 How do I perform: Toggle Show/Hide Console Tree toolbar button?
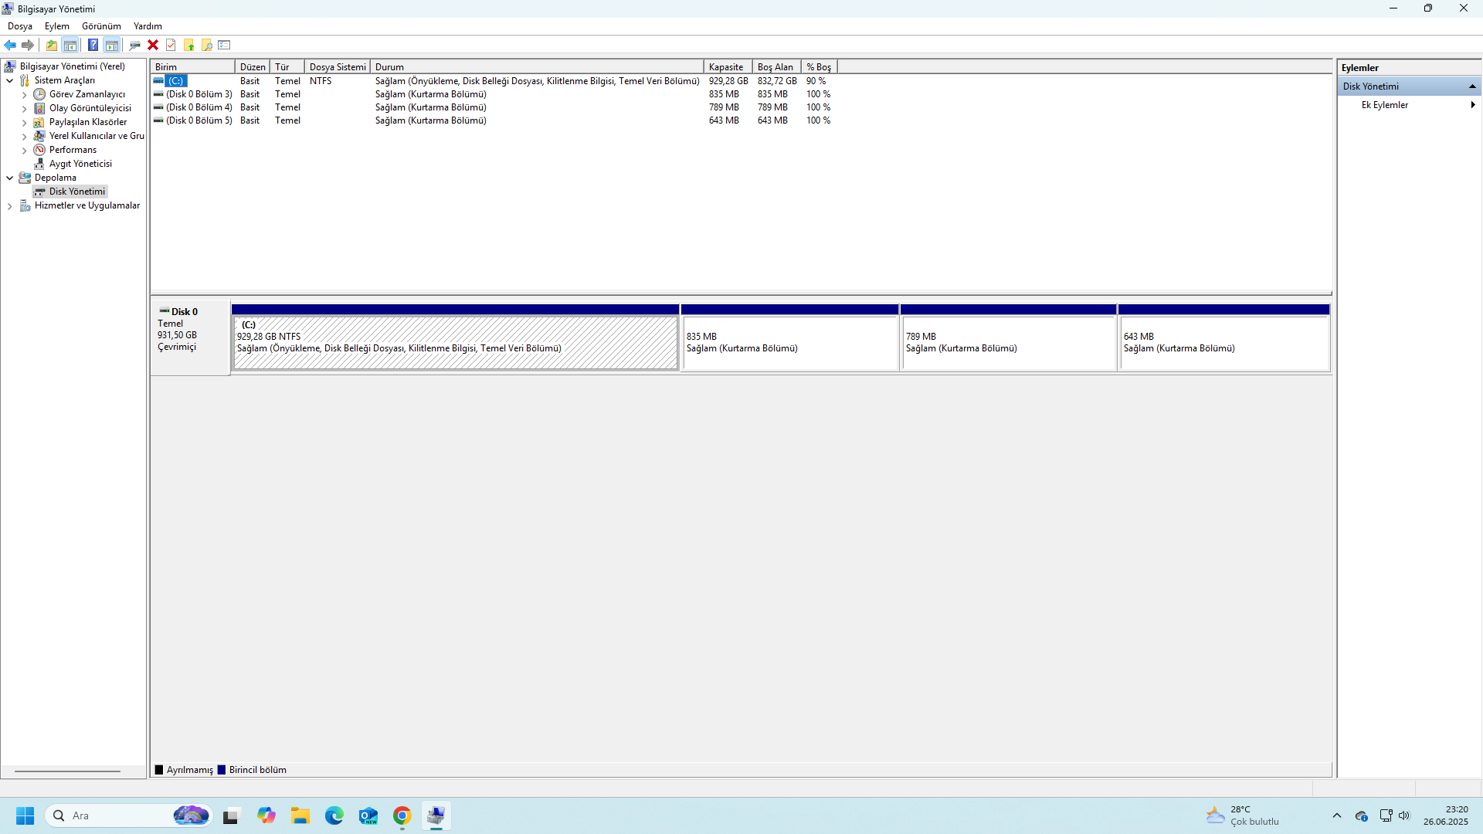70,45
